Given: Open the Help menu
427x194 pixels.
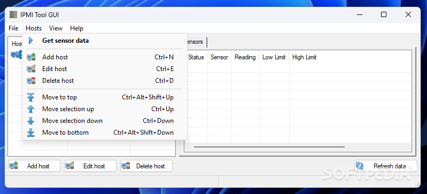Looking at the screenshot, I should point(76,28).
